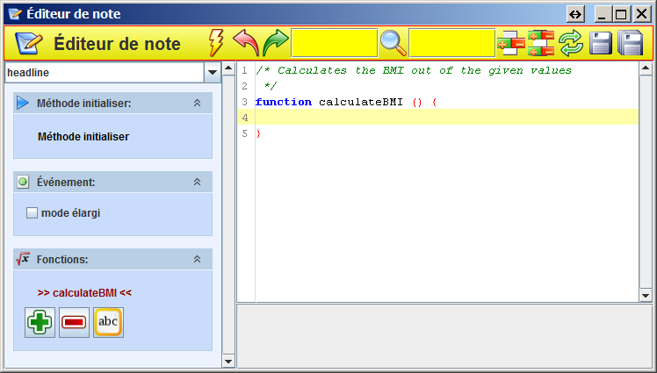657x373 pixels.
Task: Click the lightning bolt execute icon
Action: point(216,43)
